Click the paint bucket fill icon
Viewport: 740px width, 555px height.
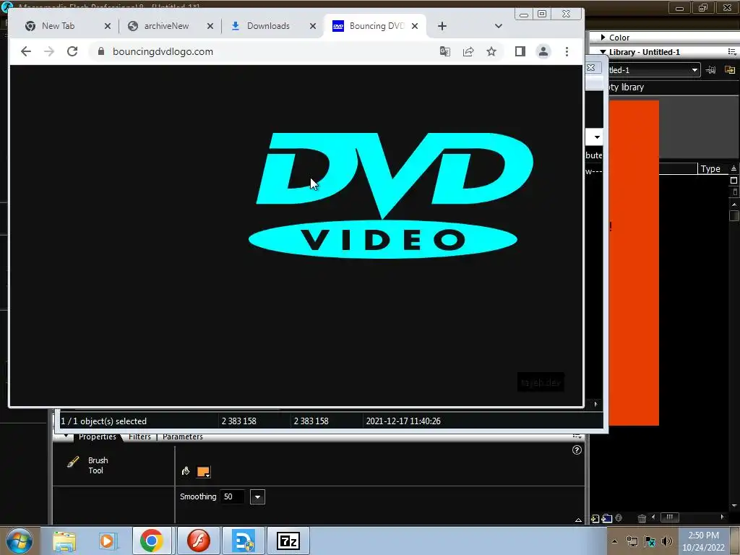(x=186, y=471)
